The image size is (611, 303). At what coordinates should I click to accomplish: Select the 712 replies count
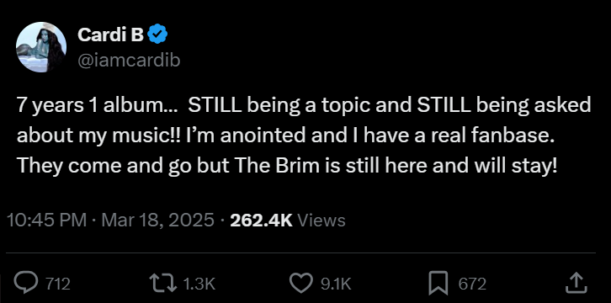(x=58, y=284)
